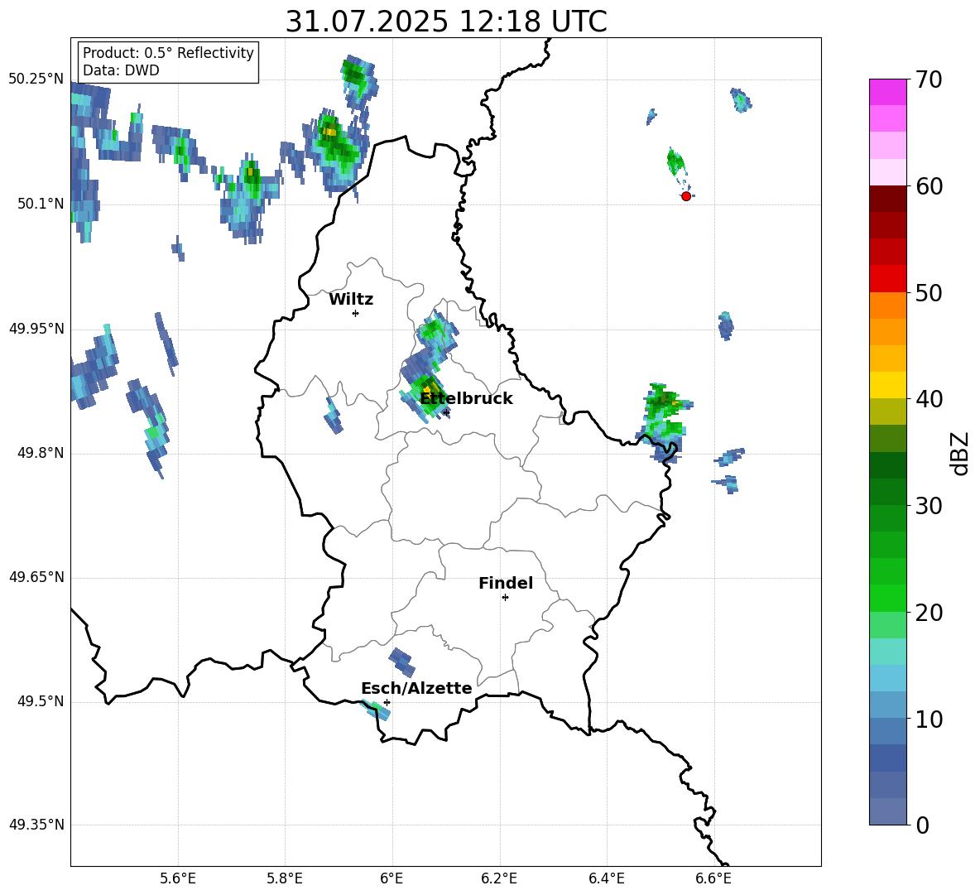Click the 6°E longitude label
Screen dimensions: 980x895
pos(392,878)
